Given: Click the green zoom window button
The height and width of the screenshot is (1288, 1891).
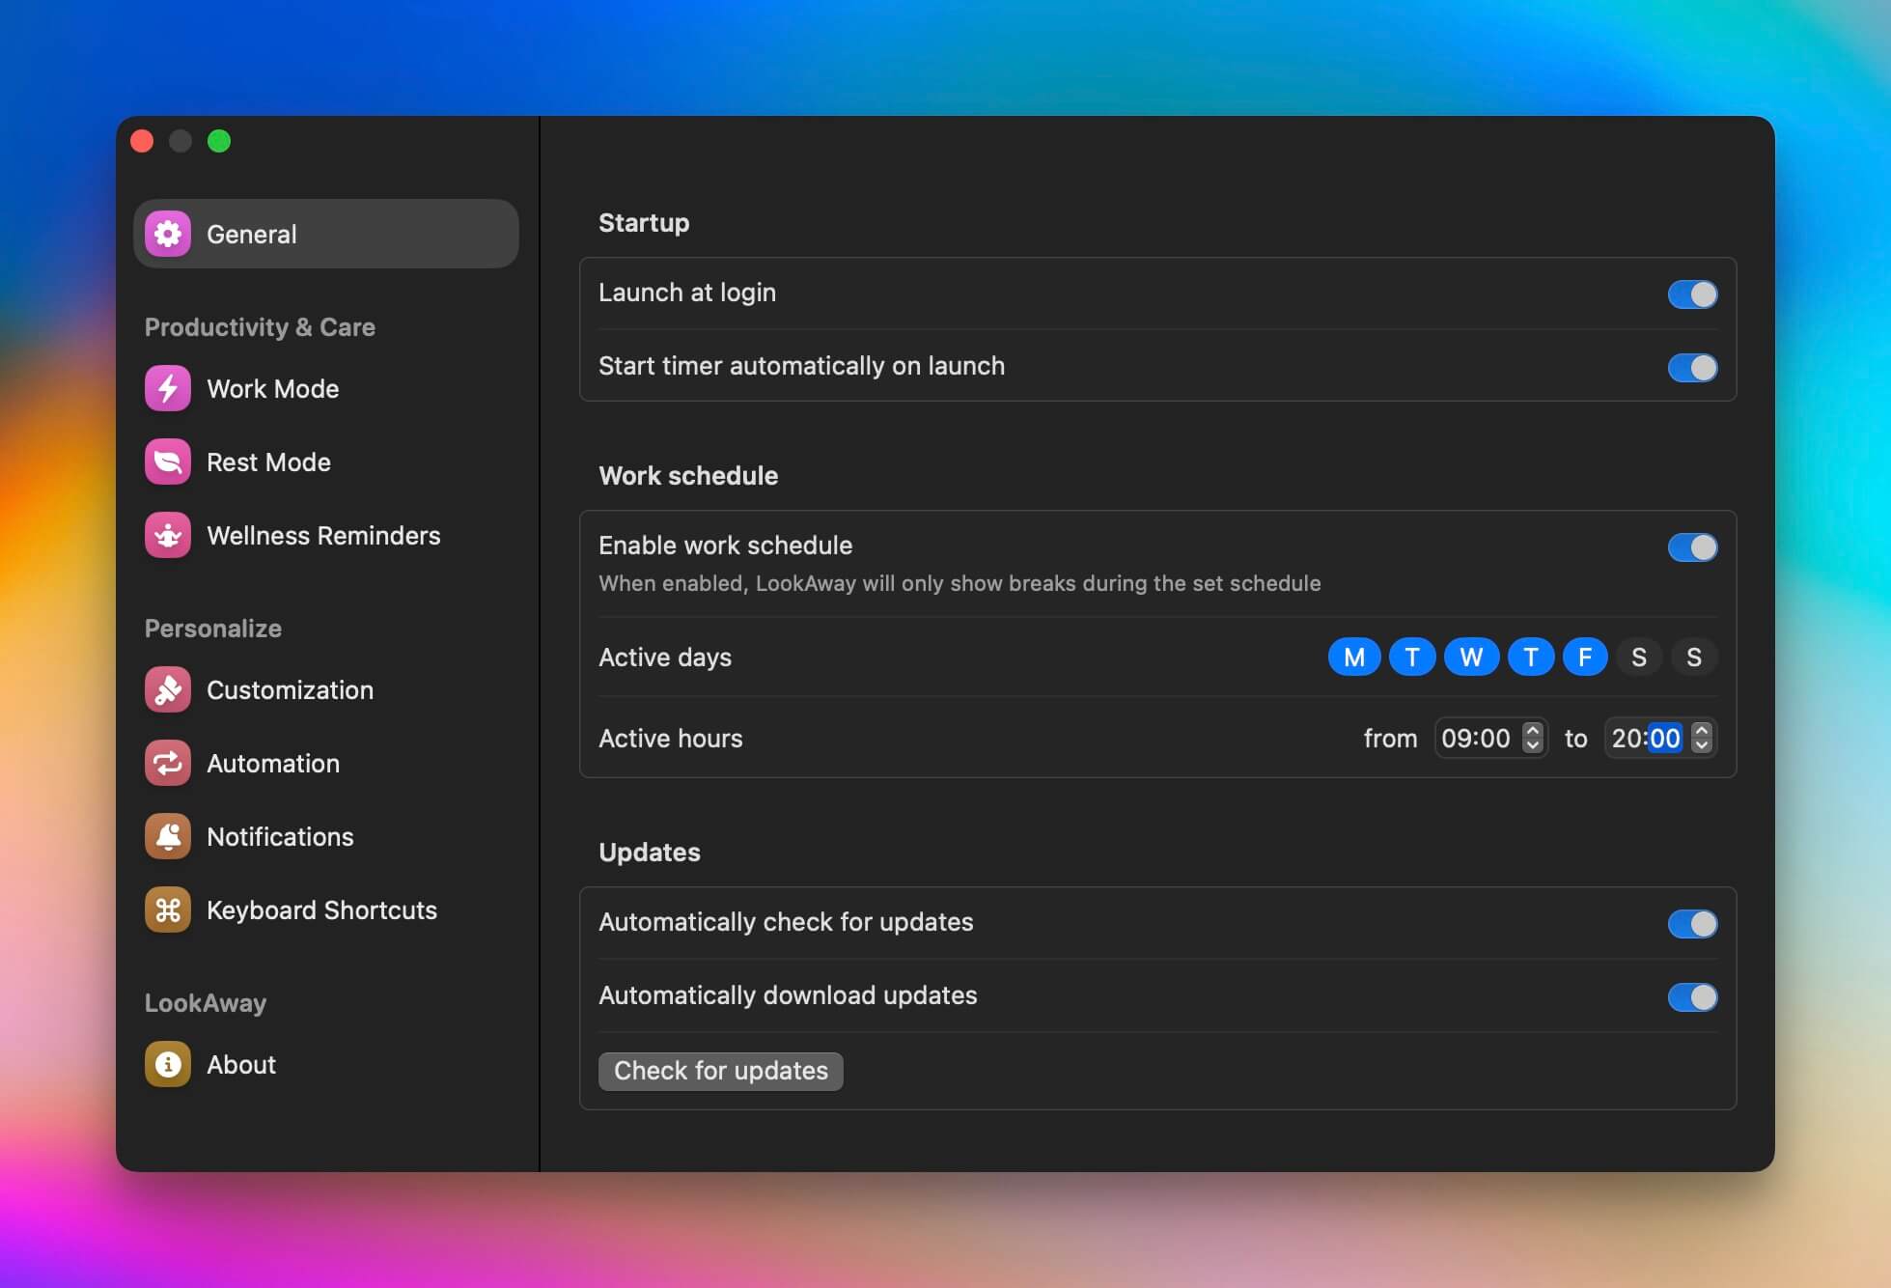Looking at the screenshot, I should pyautogui.click(x=219, y=141).
